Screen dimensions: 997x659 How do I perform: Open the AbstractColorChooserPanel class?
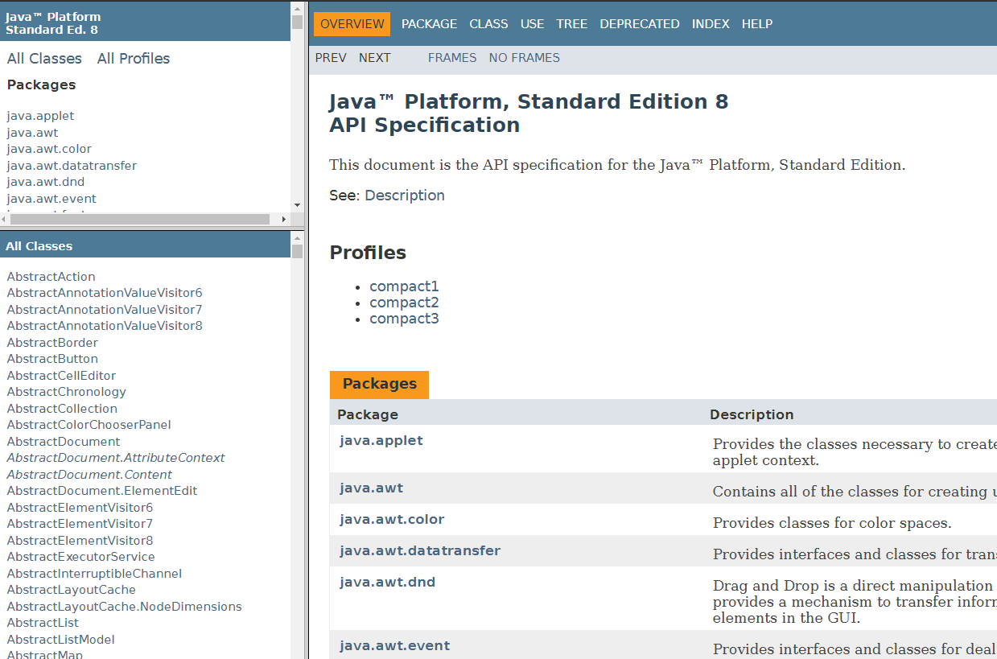pyautogui.click(x=89, y=425)
